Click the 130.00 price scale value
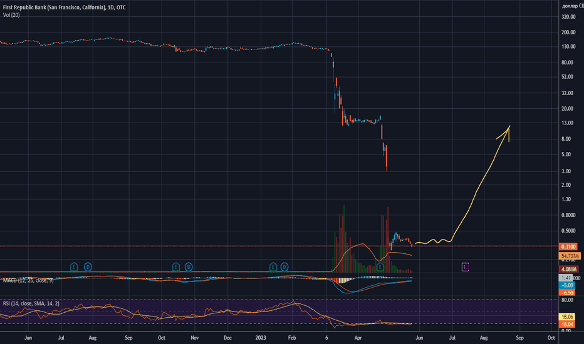The image size is (584, 344). (x=568, y=46)
